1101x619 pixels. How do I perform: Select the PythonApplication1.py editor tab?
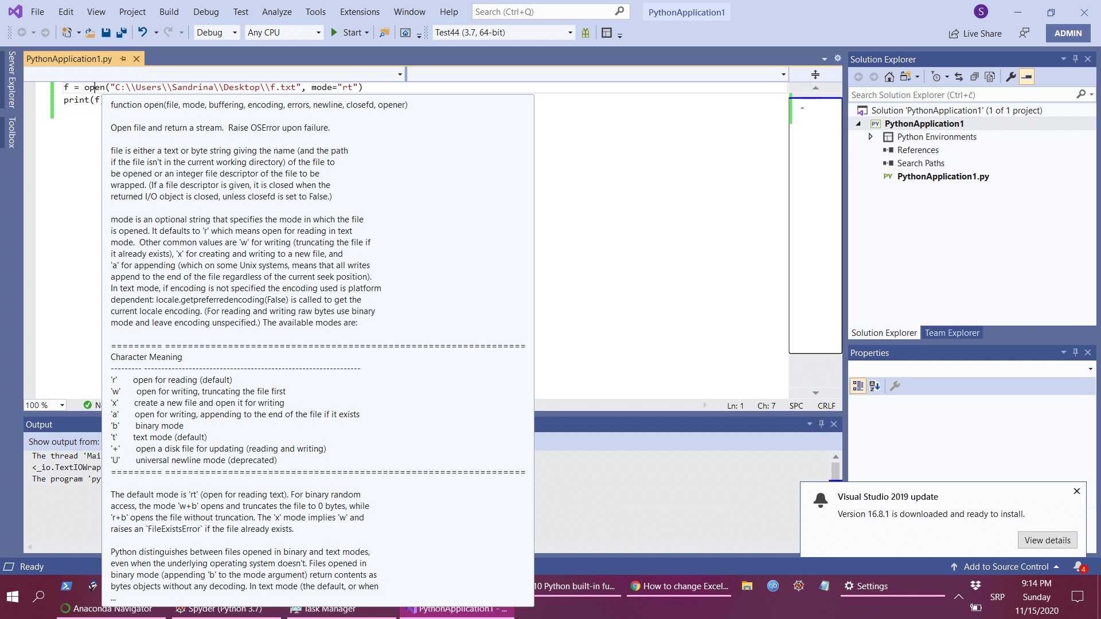69,59
